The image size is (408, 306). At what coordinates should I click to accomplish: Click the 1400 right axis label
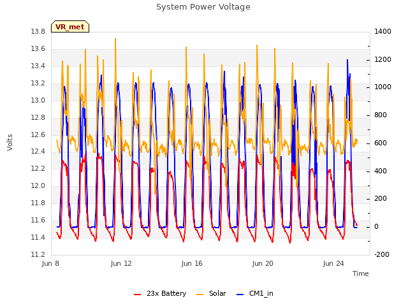tap(382, 32)
